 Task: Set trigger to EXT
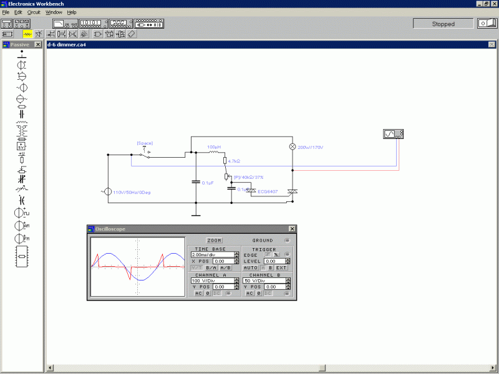(x=281, y=268)
